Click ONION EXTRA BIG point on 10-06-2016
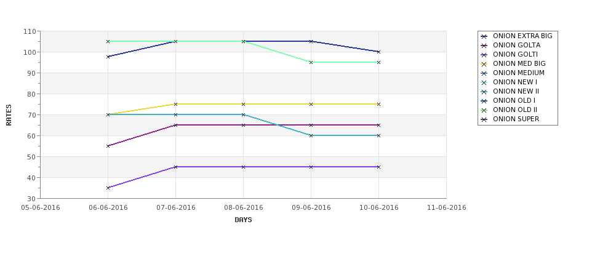The image size is (600, 264). coord(378,52)
